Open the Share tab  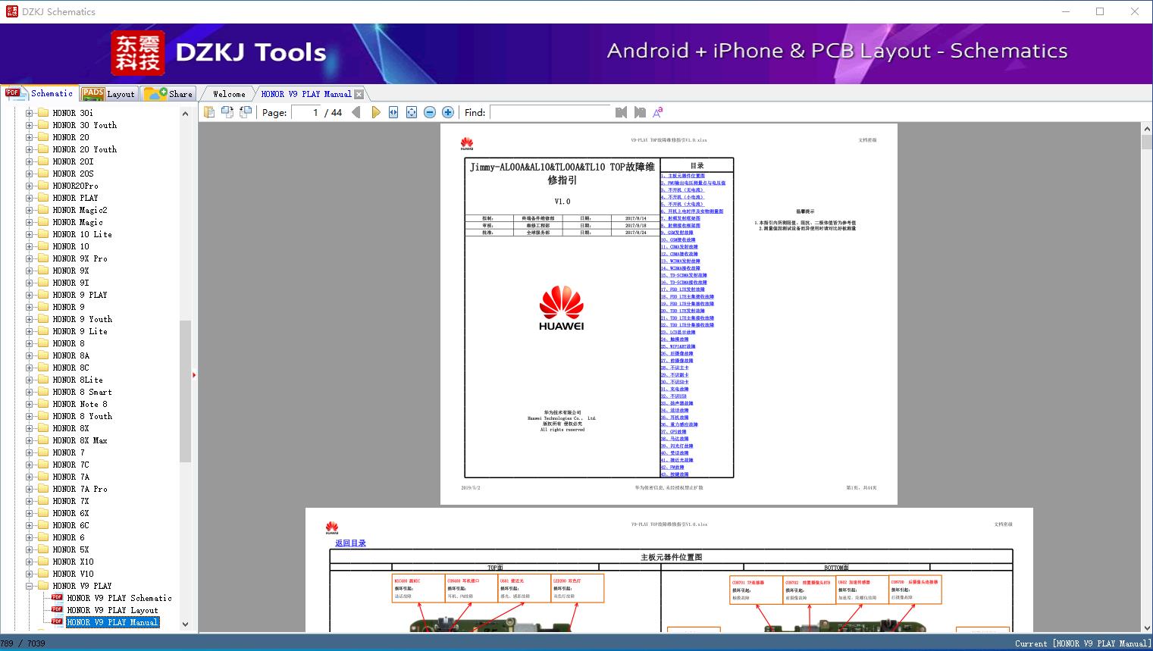(x=168, y=94)
